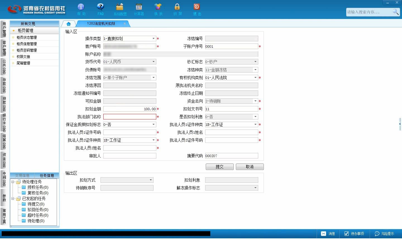This screenshot has width=402, height=240.
Task: Click 待处理(0) folder icon
Action: pos(24,221)
